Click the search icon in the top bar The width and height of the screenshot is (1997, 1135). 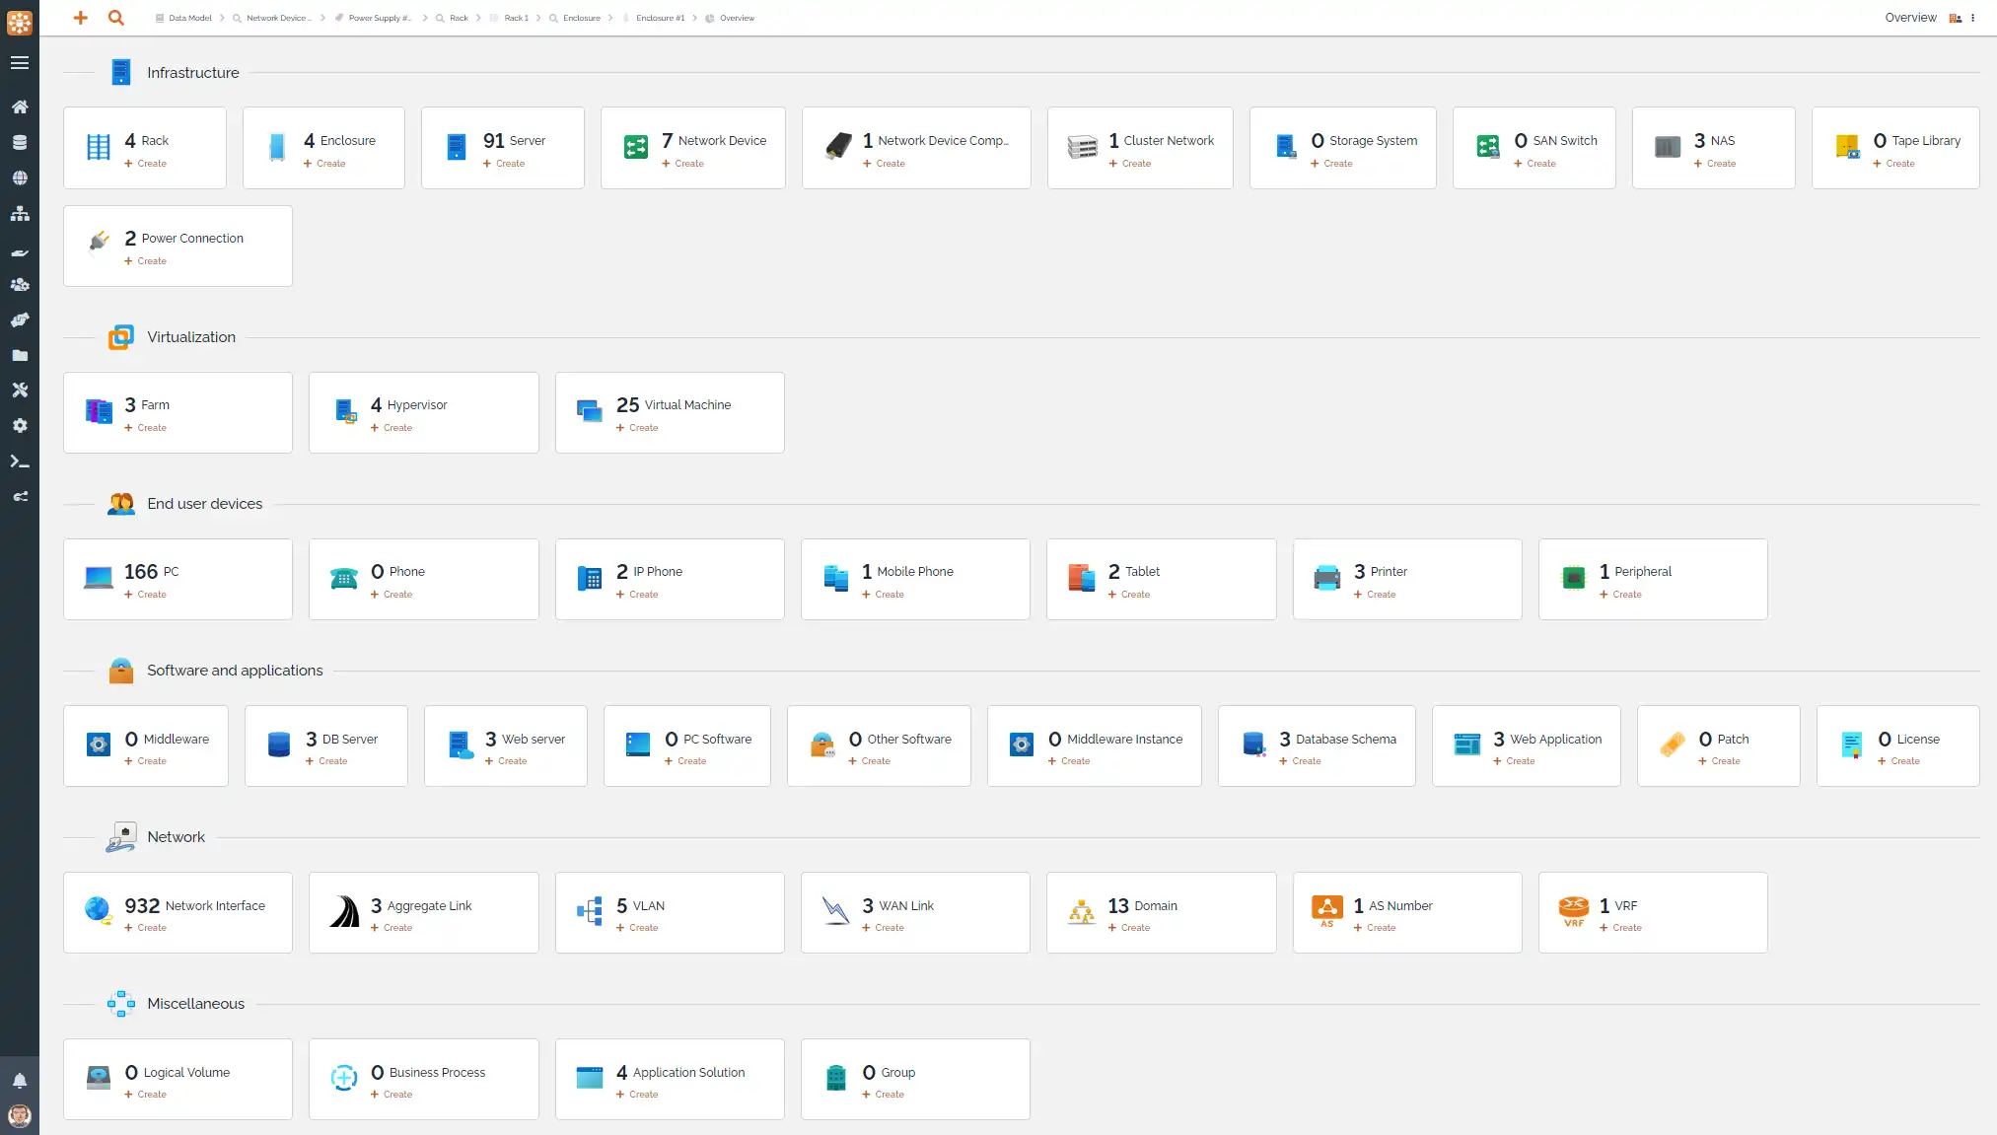pos(116,17)
